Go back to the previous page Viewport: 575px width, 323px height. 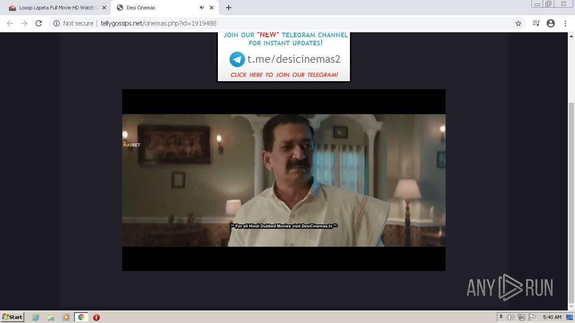[10, 23]
